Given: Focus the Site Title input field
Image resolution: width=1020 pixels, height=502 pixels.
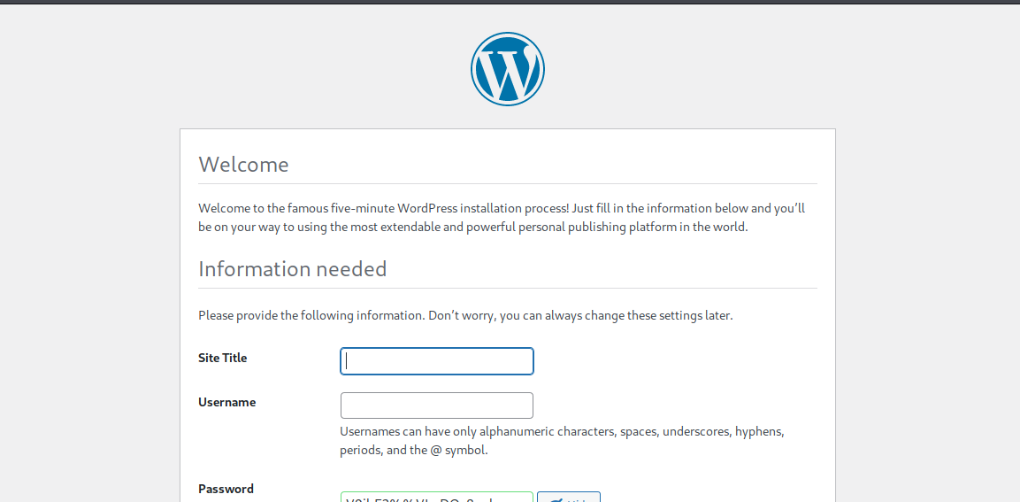Looking at the screenshot, I should coord(436,361).
